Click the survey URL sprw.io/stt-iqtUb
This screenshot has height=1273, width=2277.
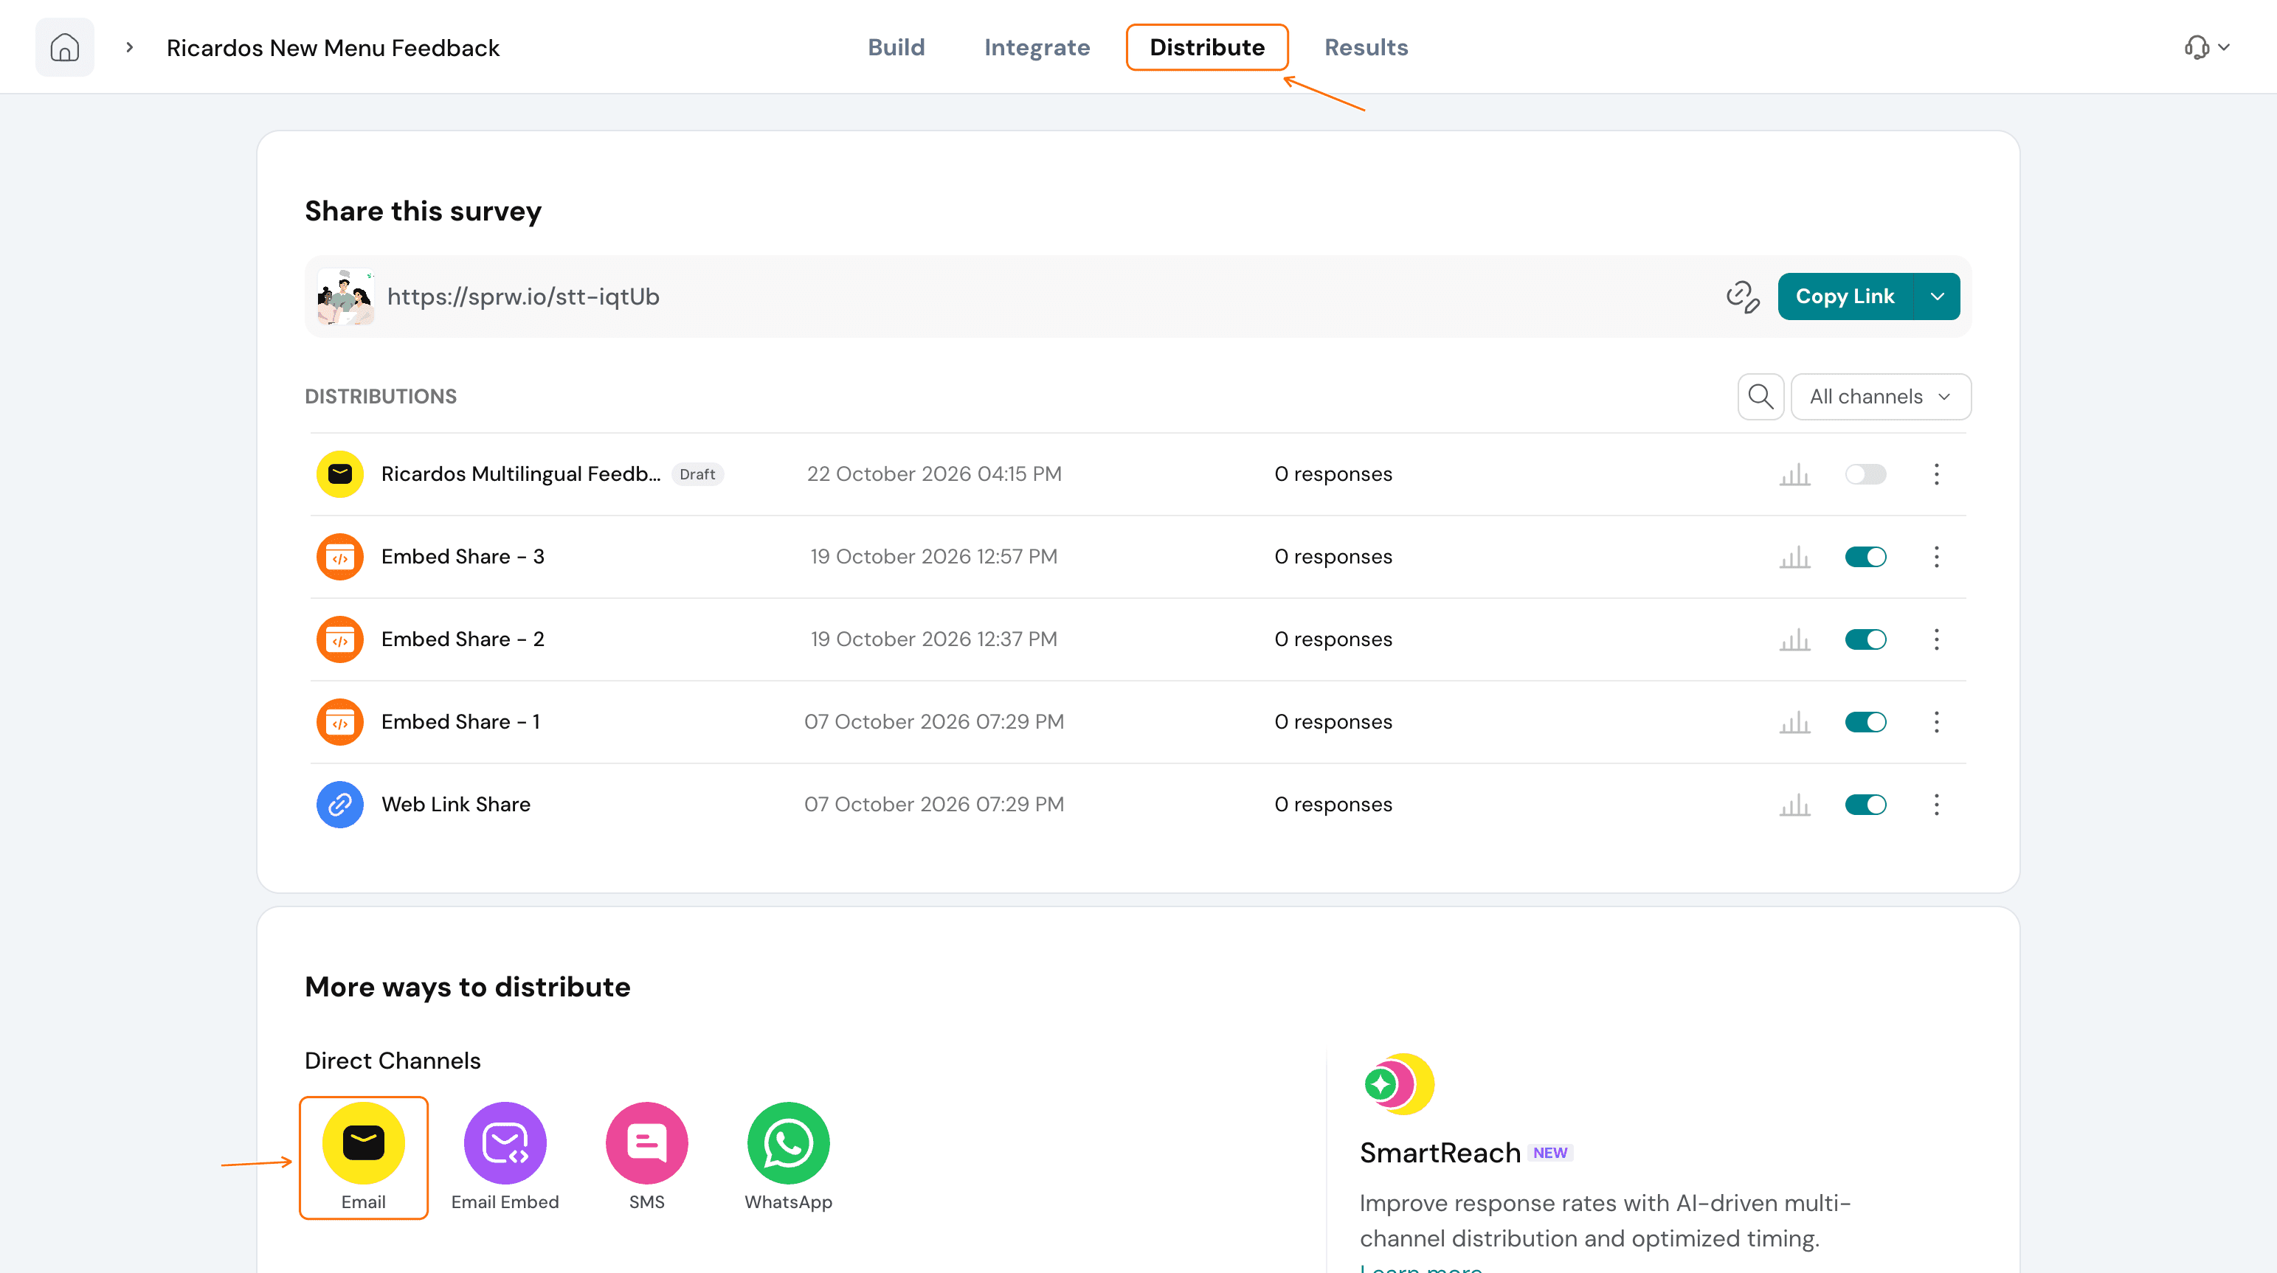point(523,296)
